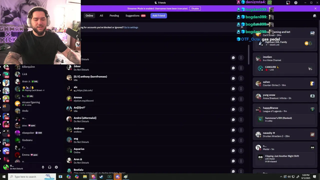The image size is (320, 180).
Task: Open the Suggestions tab
Action: pos(135,15)
